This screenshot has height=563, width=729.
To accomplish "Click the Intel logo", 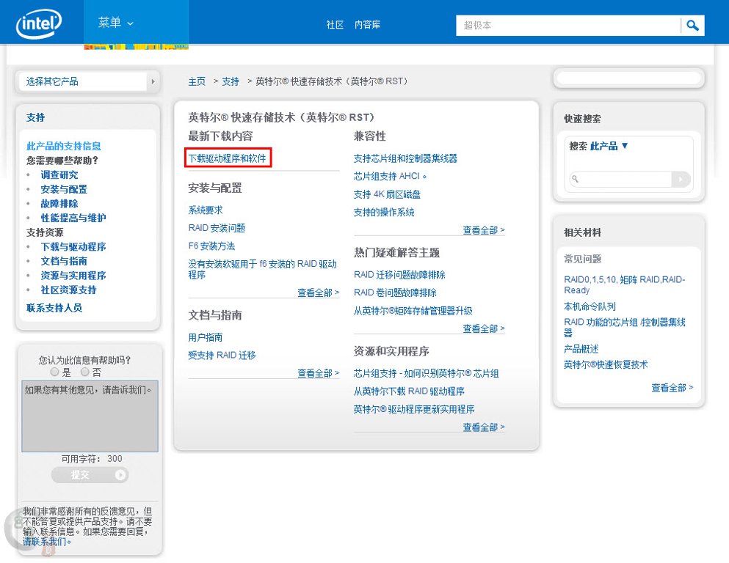I will tap(39, 23).
